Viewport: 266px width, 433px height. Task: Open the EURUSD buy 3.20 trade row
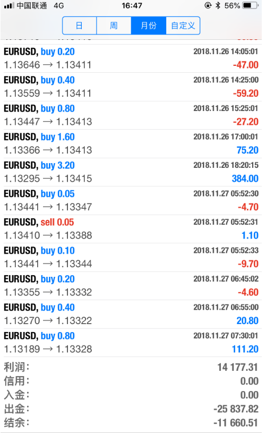click(131, 172)
